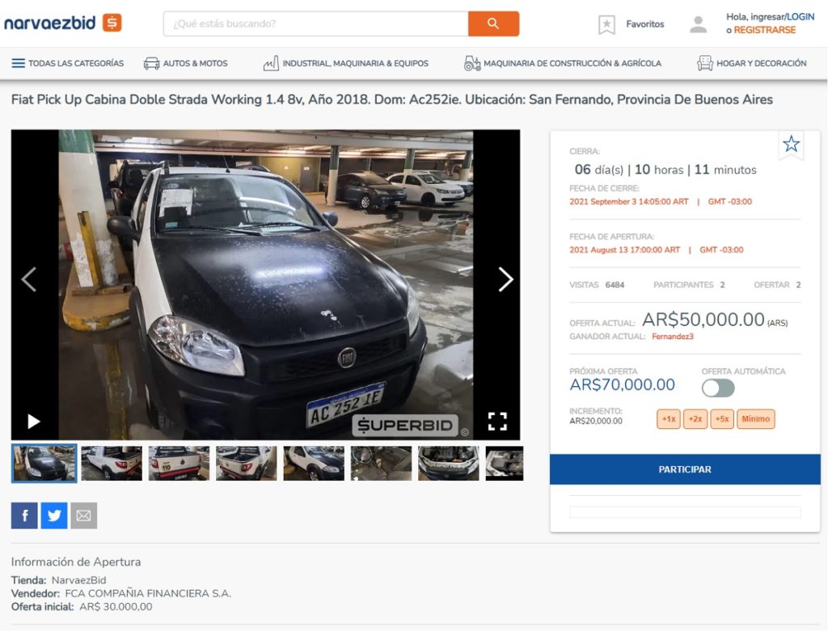Go back using left carousel arrow
This screenshot has width=828, height=632.
(28, 279)
